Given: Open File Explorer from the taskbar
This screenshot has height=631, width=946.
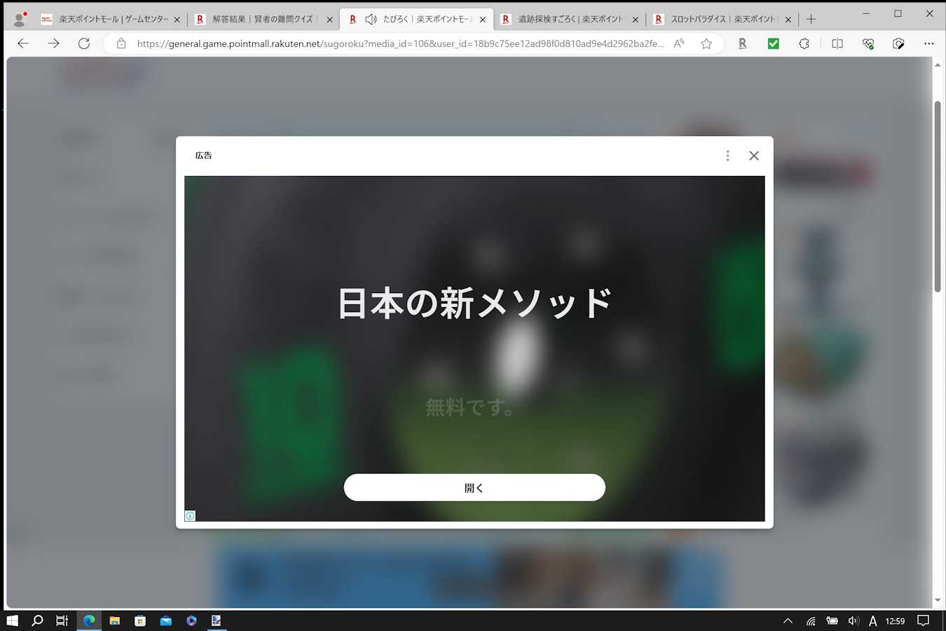Looking at the screenshot, I should (114, 620).
